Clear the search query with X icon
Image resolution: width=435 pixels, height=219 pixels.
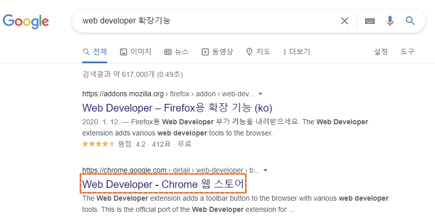[344, 21]
